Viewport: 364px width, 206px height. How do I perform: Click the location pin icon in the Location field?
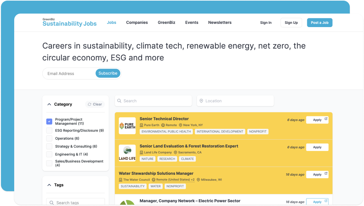(202, 101)
